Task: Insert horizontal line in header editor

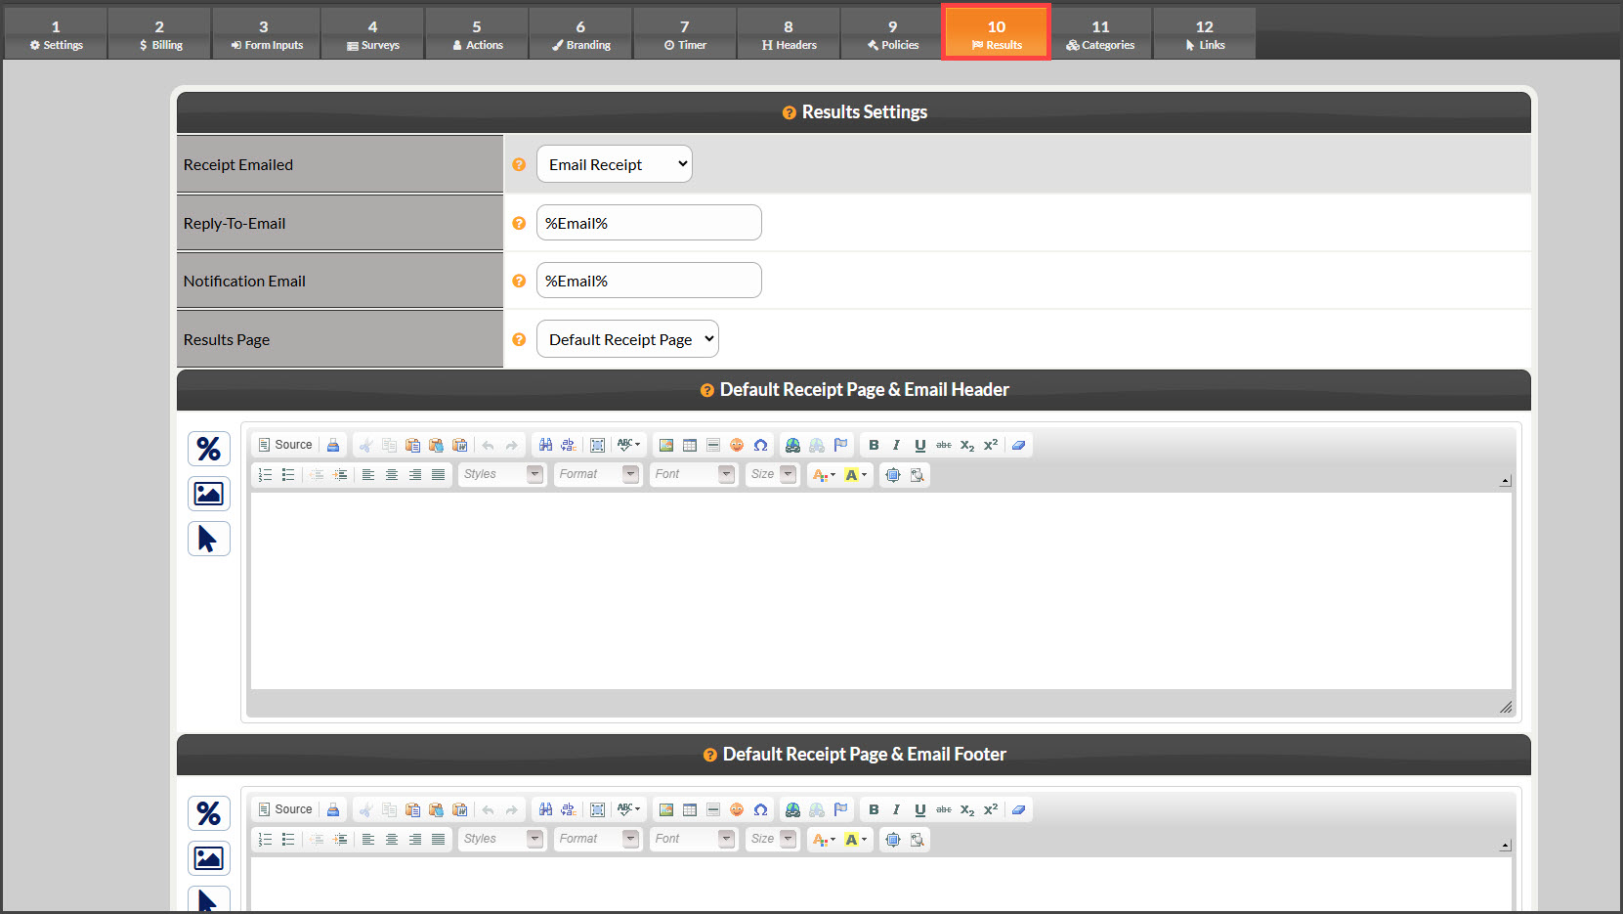Action: [x=713, y=445]
